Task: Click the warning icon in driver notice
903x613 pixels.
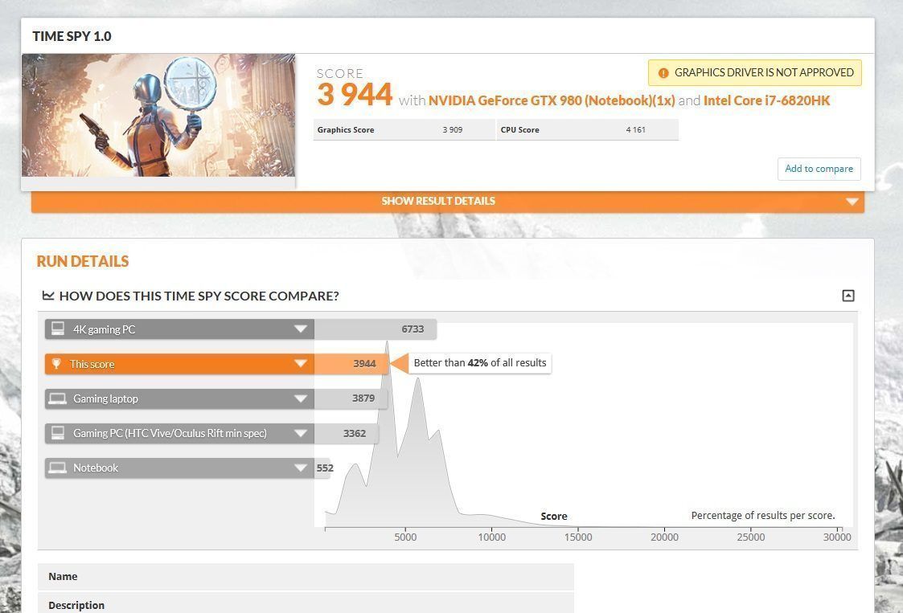Action: (x=663, y=73)
